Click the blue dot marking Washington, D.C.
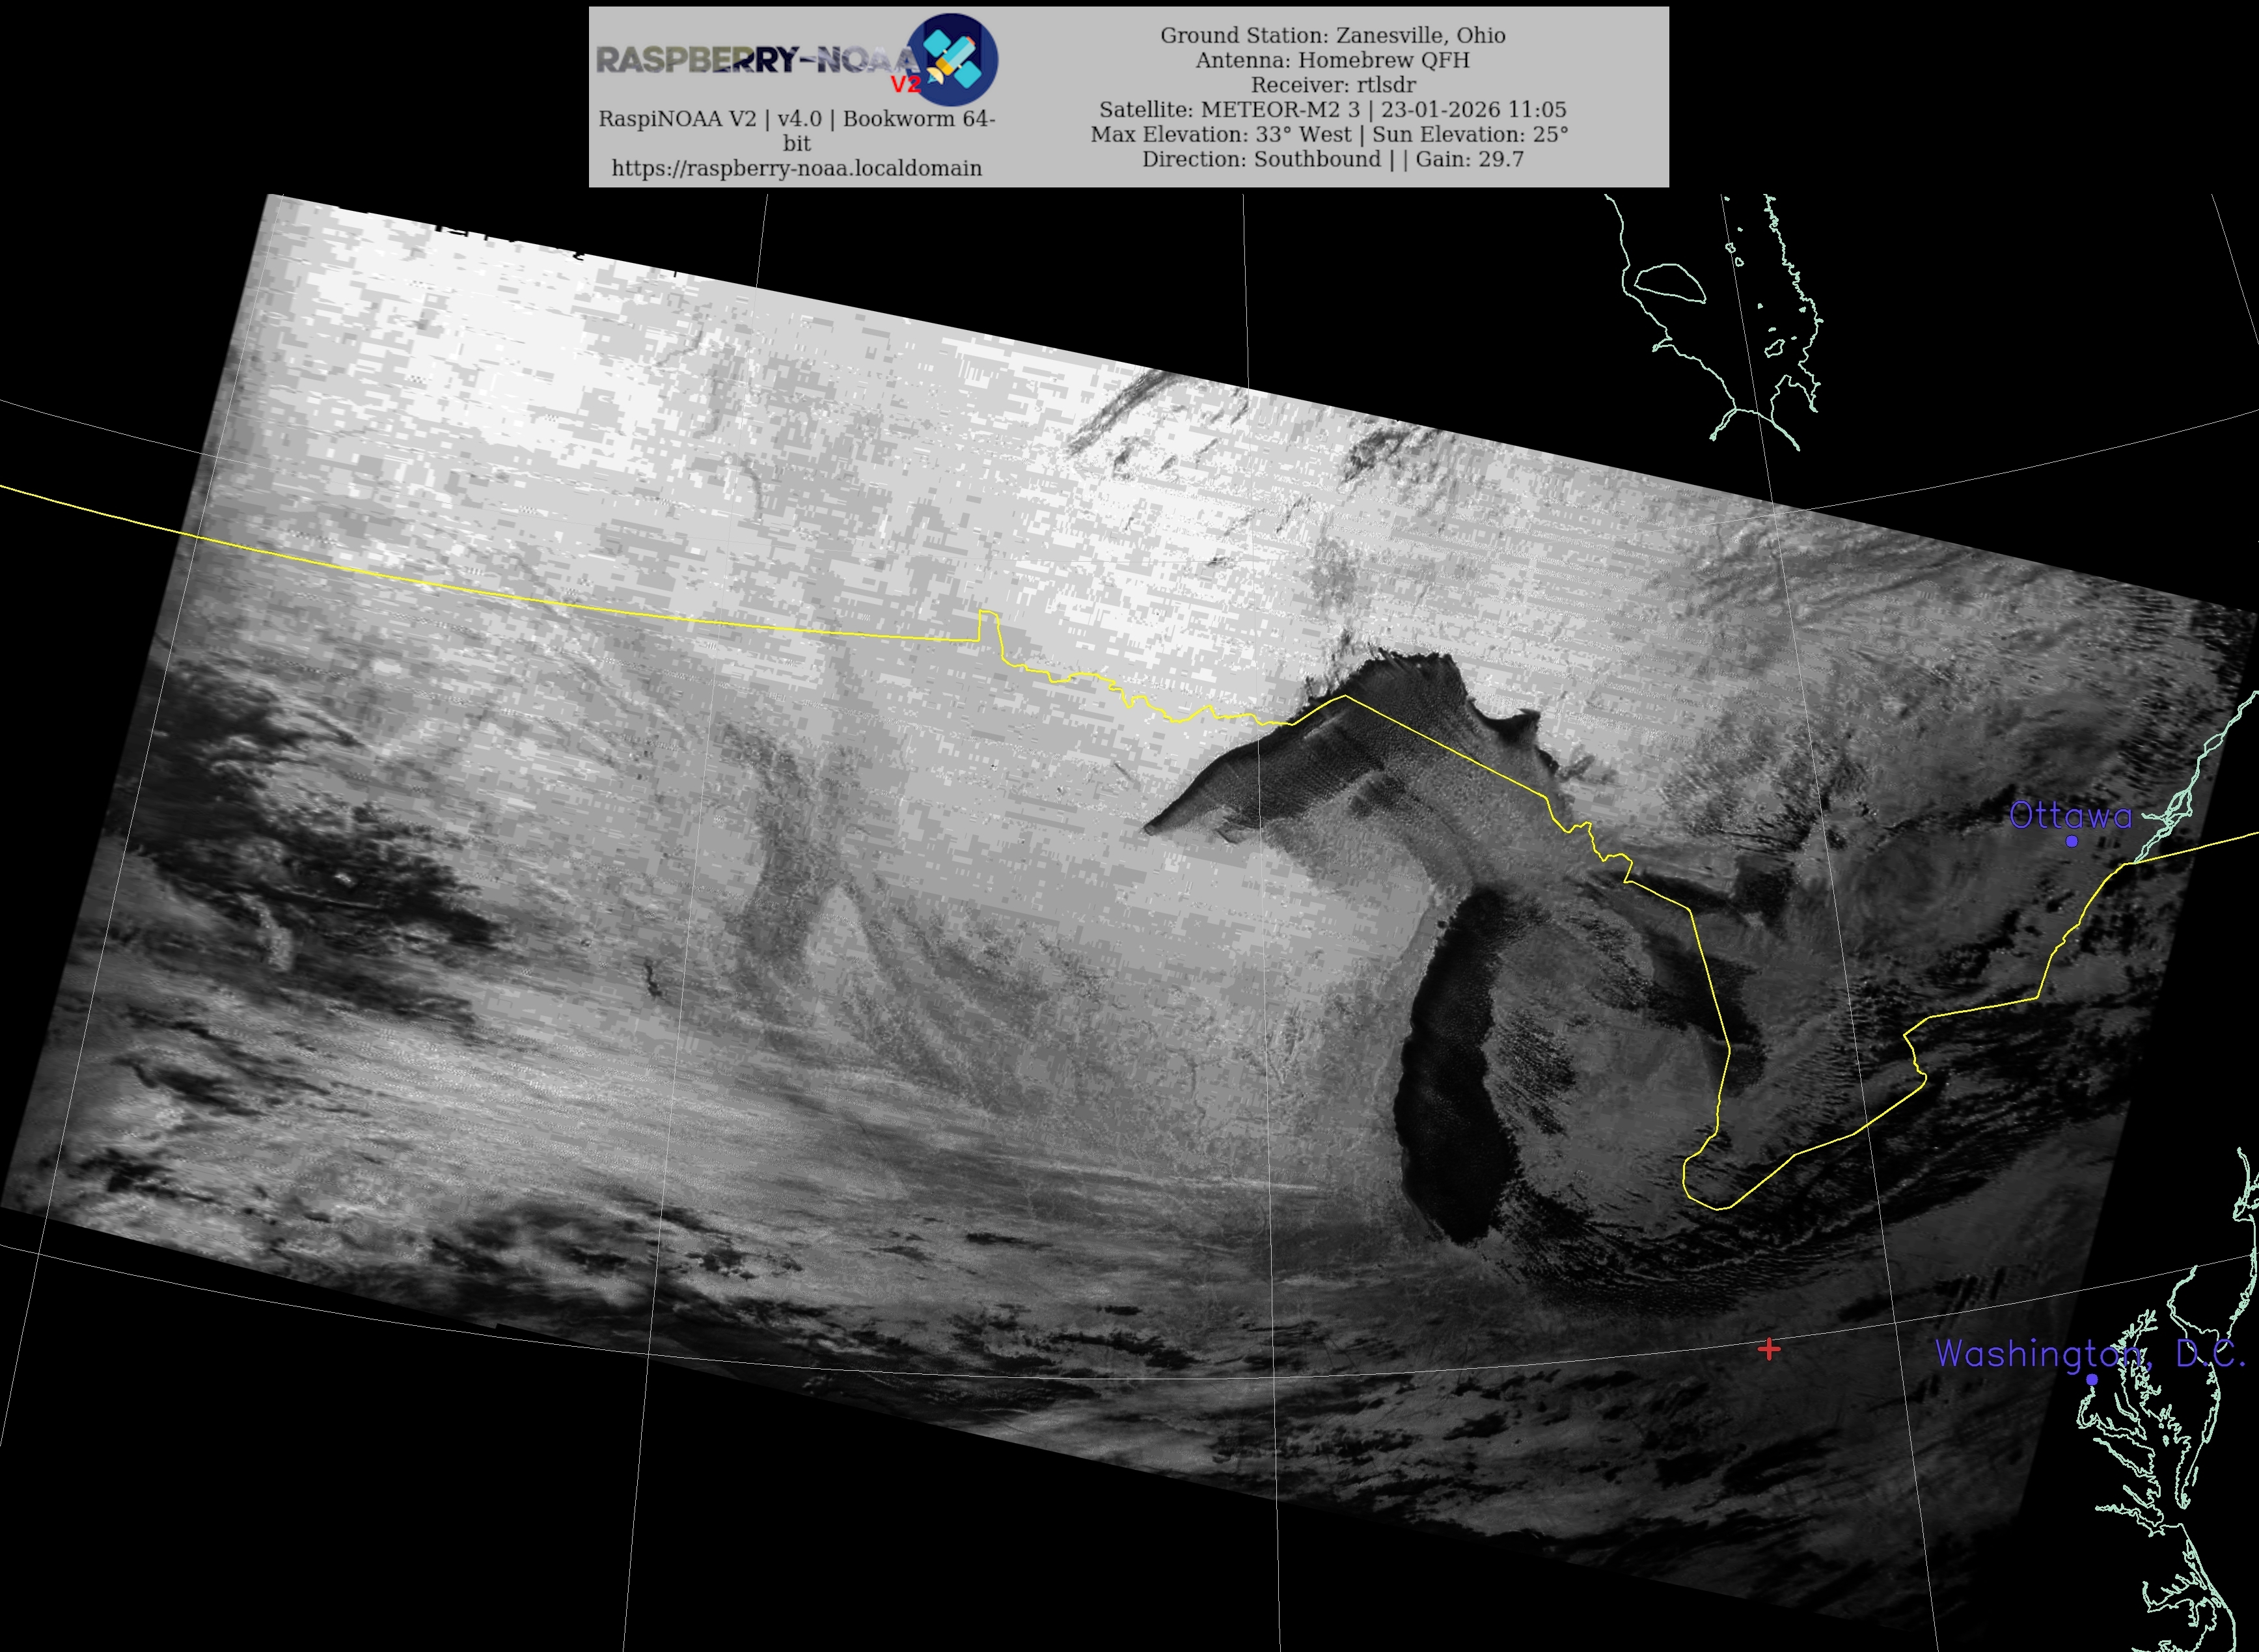 pyautogui.click(x=2091, y=1379)
